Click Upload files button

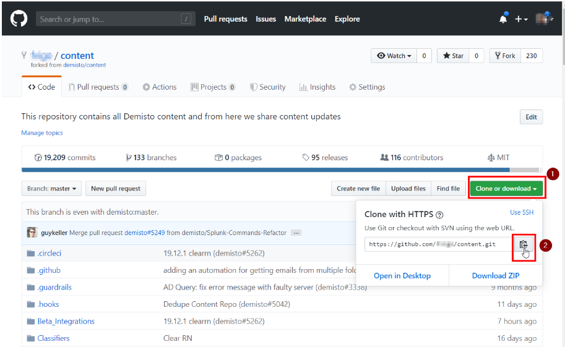point(408,189)
